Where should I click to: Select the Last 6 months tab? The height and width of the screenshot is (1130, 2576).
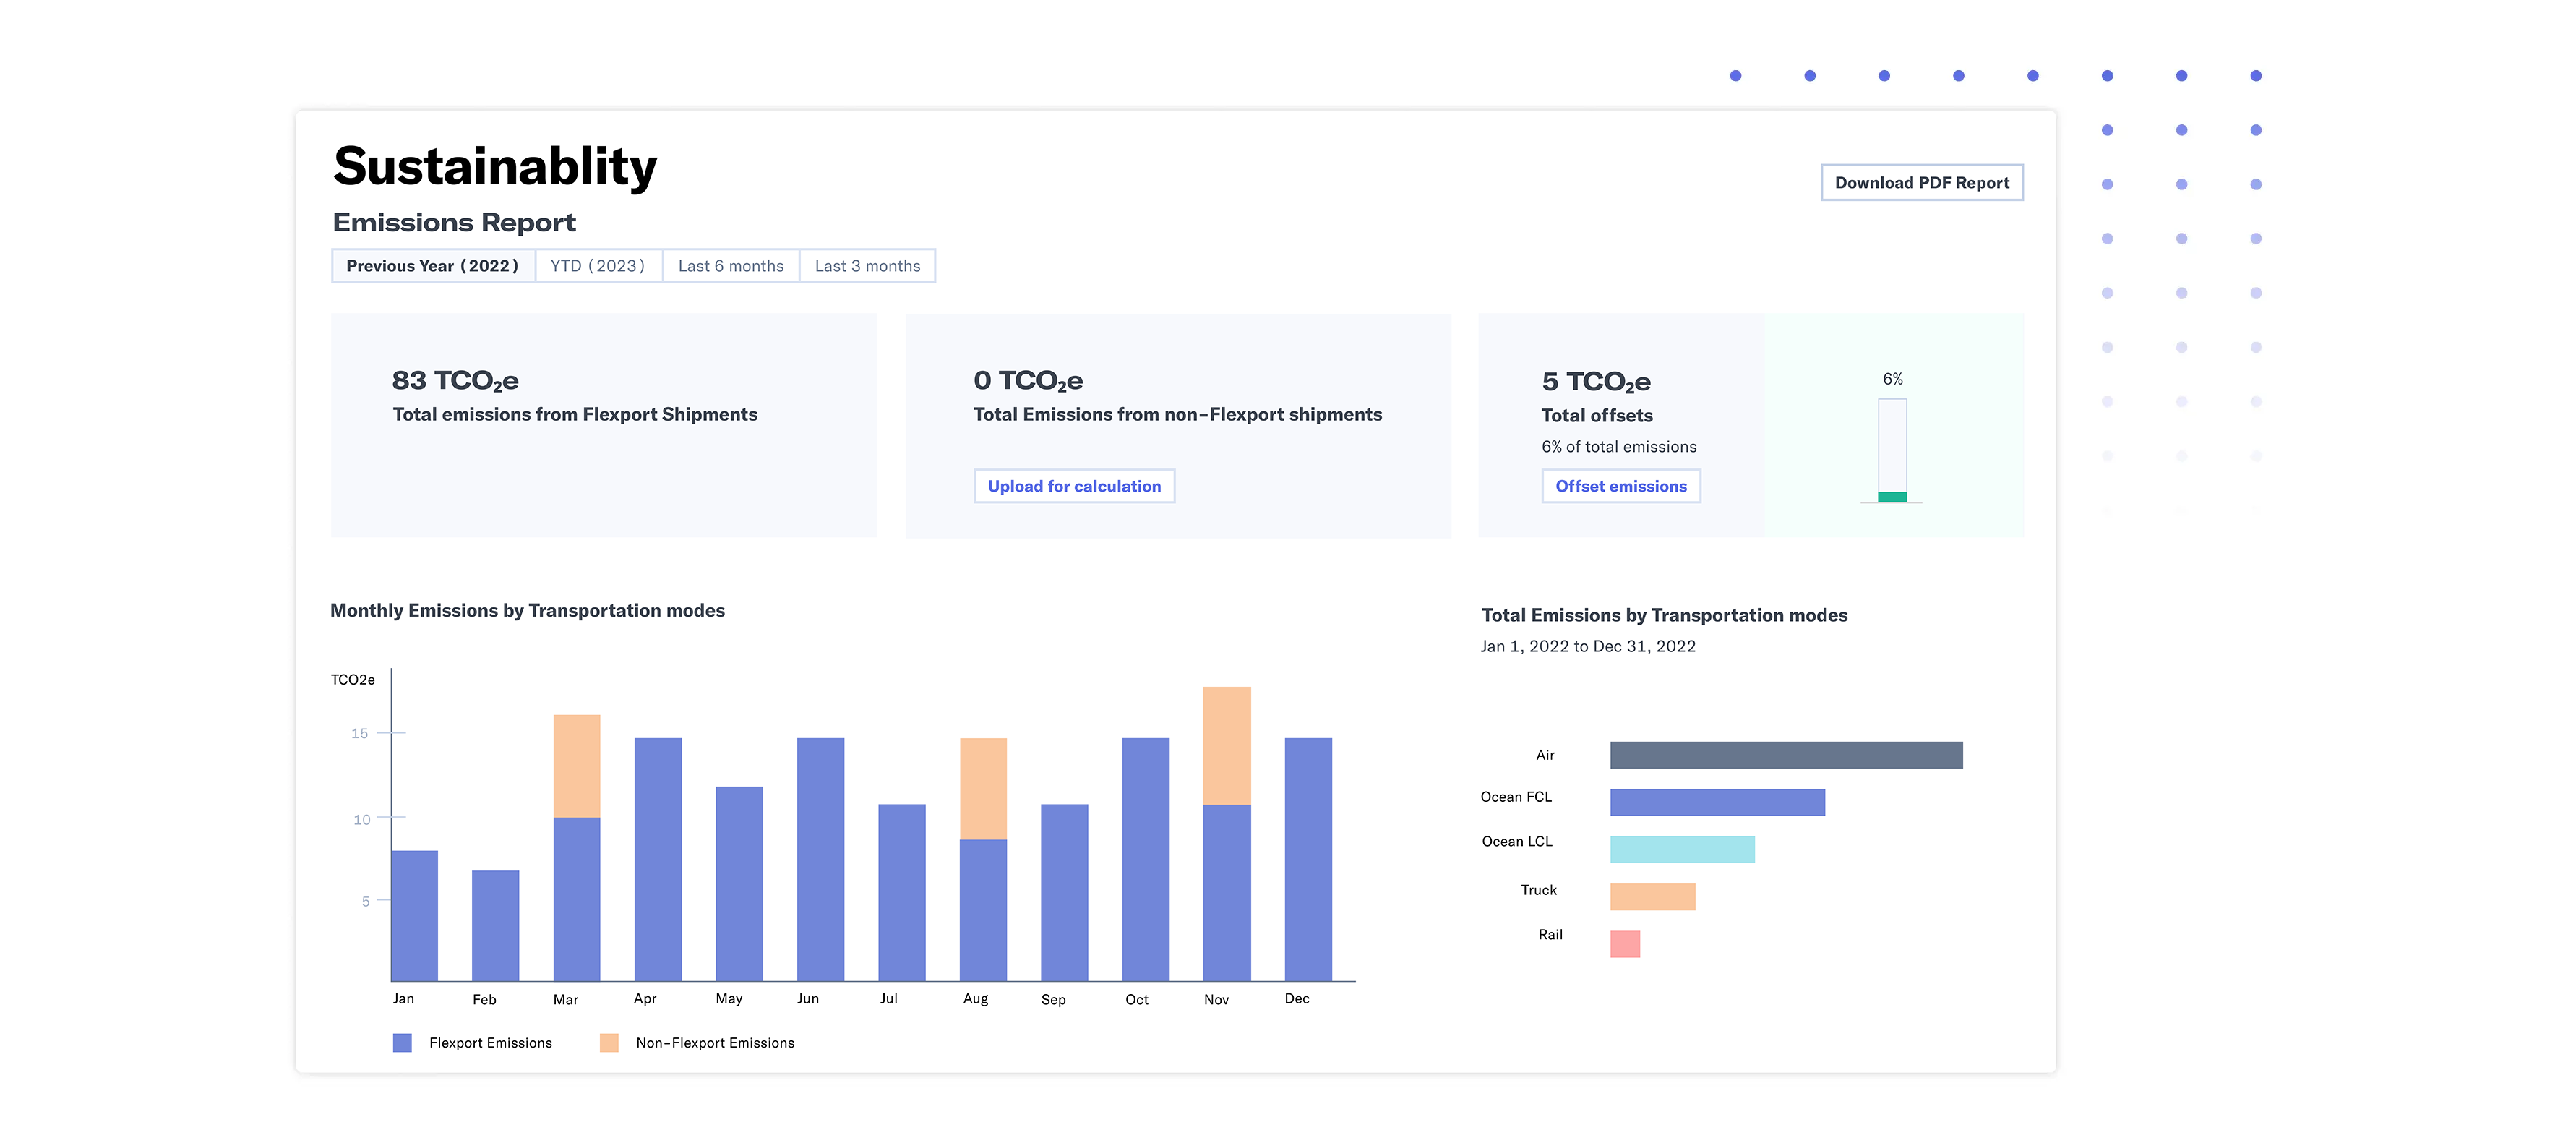click(731, 265)
